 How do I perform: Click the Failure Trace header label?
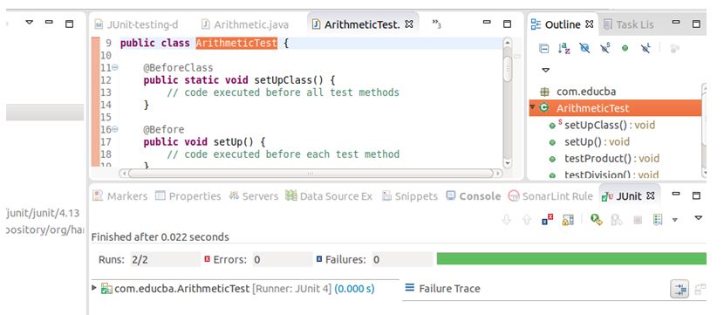tap(449, 289)
